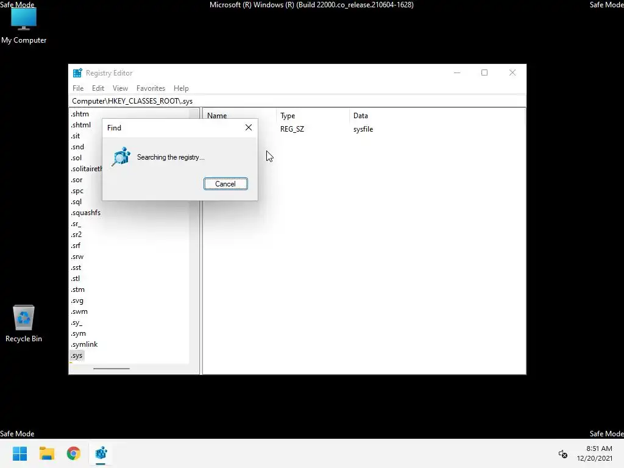This screenshot has width=624, height=468.
Task: Select the .svg key
Action: coord(77,300)
